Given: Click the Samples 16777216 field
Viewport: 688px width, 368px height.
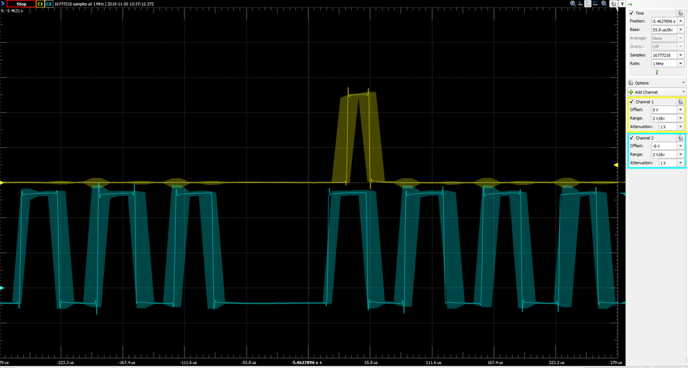Looking at the screenshot, I should (664, 55).
